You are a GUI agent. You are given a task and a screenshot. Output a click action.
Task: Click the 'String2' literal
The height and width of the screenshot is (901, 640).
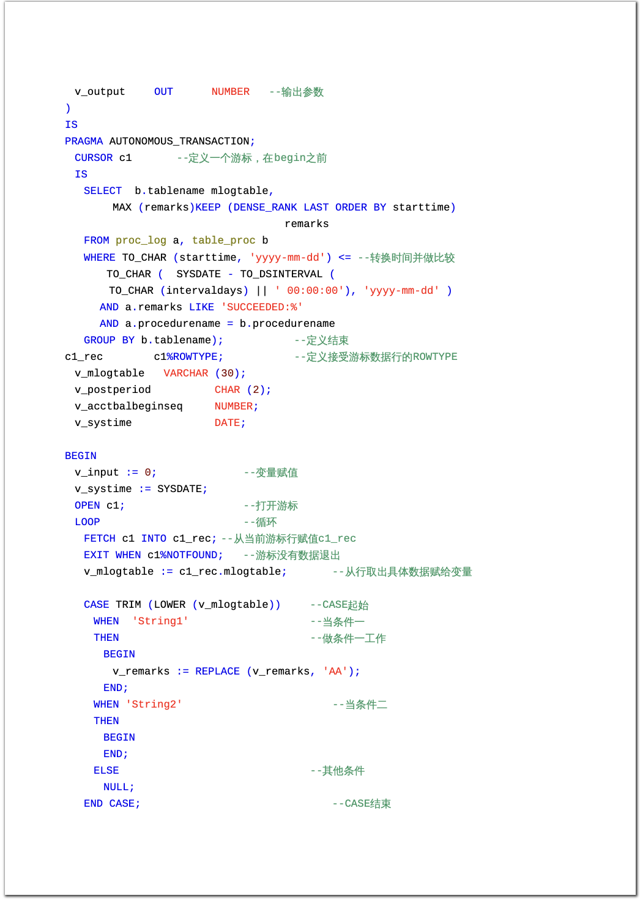[154, 705]
